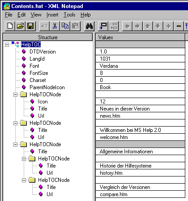Image resolution: width=188 pixels, height=201 pixels.
Task: Open the View menu
Action: [36, 15]
